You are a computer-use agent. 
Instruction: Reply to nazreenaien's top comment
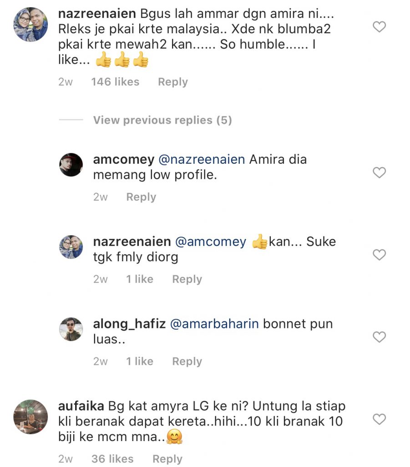[x=172, y=82]
